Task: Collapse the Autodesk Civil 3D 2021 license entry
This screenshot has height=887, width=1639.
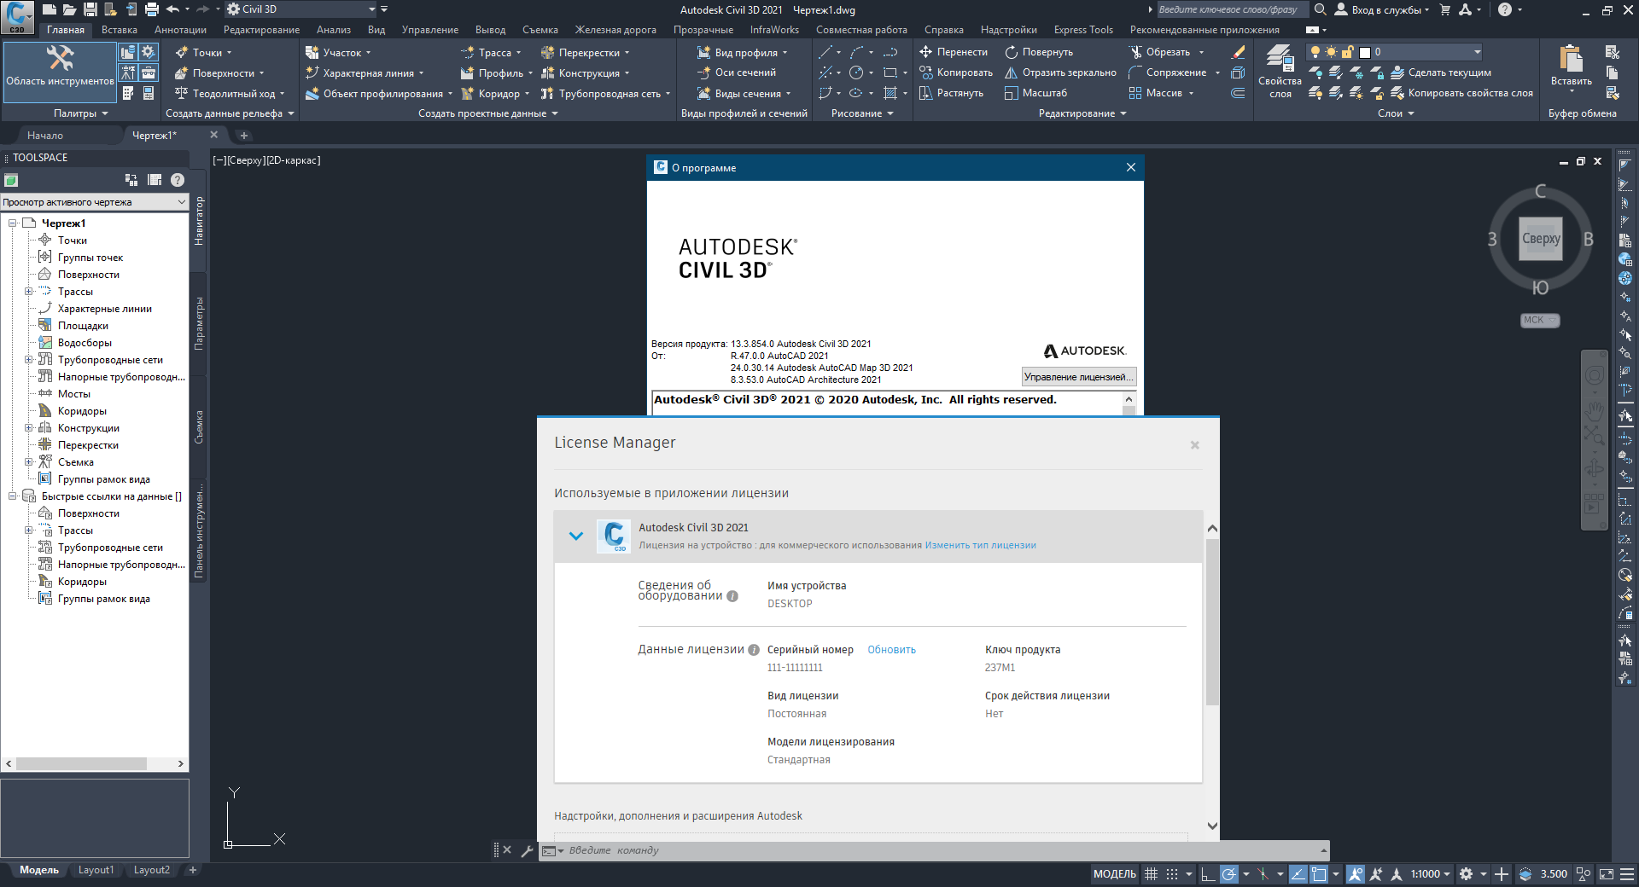Action: pyautogui.click(x=576, y=536)
